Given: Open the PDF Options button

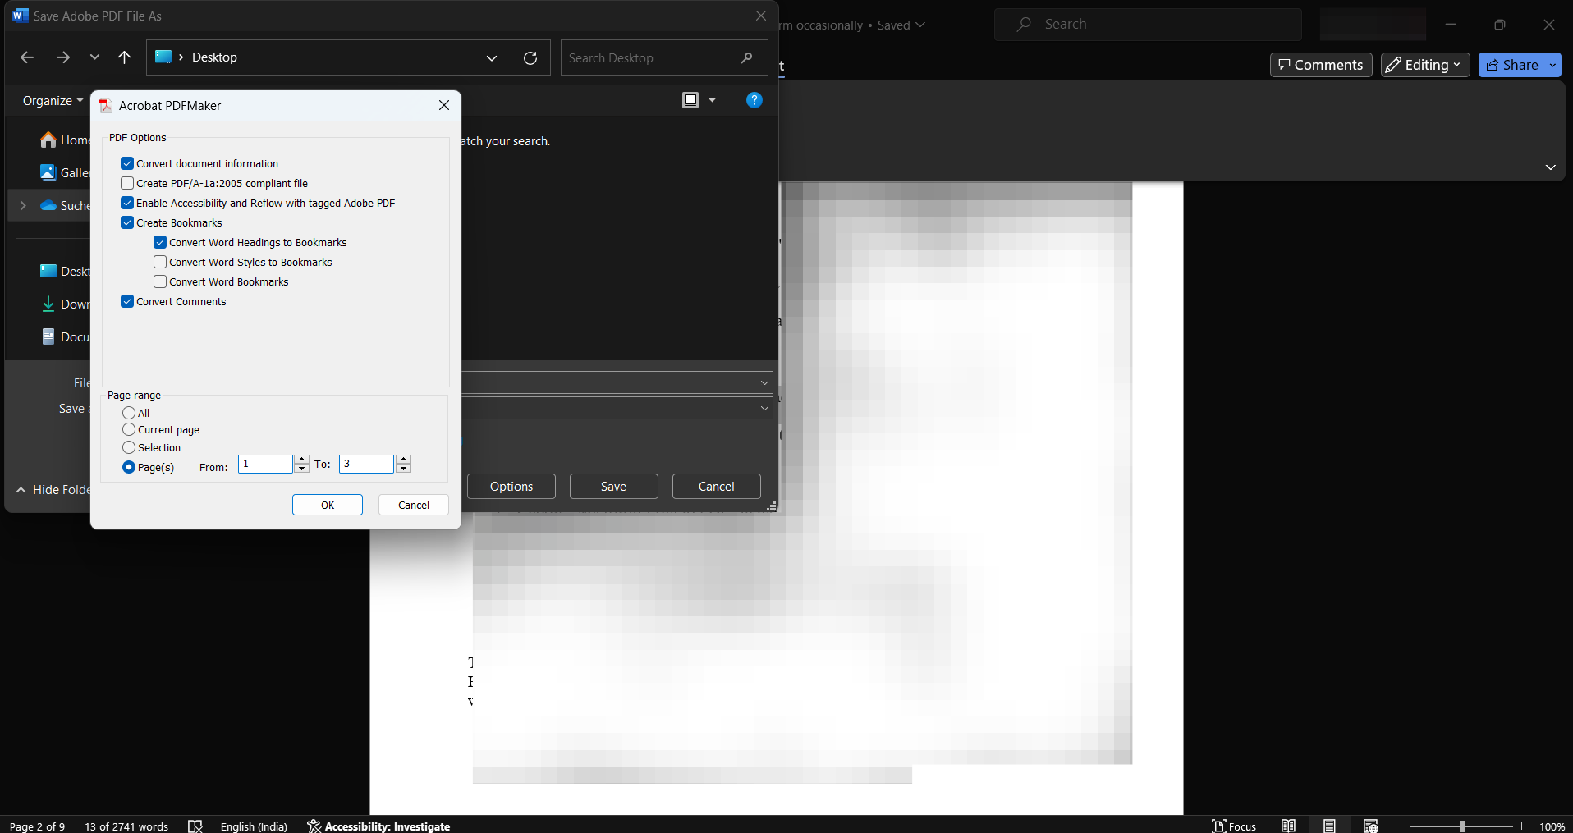Looking at the screenshot, I should point(511,486).
